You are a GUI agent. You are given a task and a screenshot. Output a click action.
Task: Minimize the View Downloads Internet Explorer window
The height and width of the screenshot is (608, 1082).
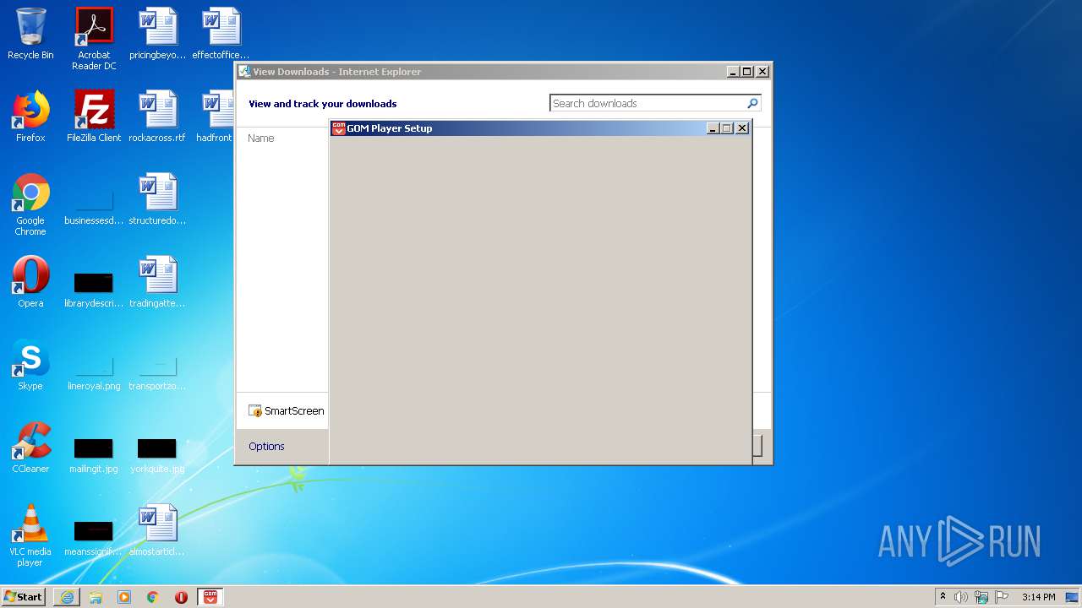[x=733, y=72]
